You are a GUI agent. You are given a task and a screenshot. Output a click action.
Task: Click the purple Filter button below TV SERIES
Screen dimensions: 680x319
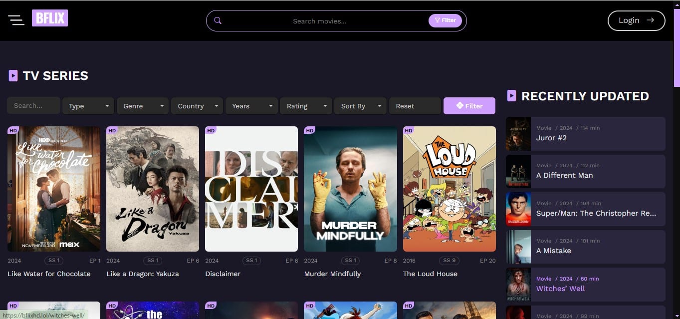click(x=469, y=106)
